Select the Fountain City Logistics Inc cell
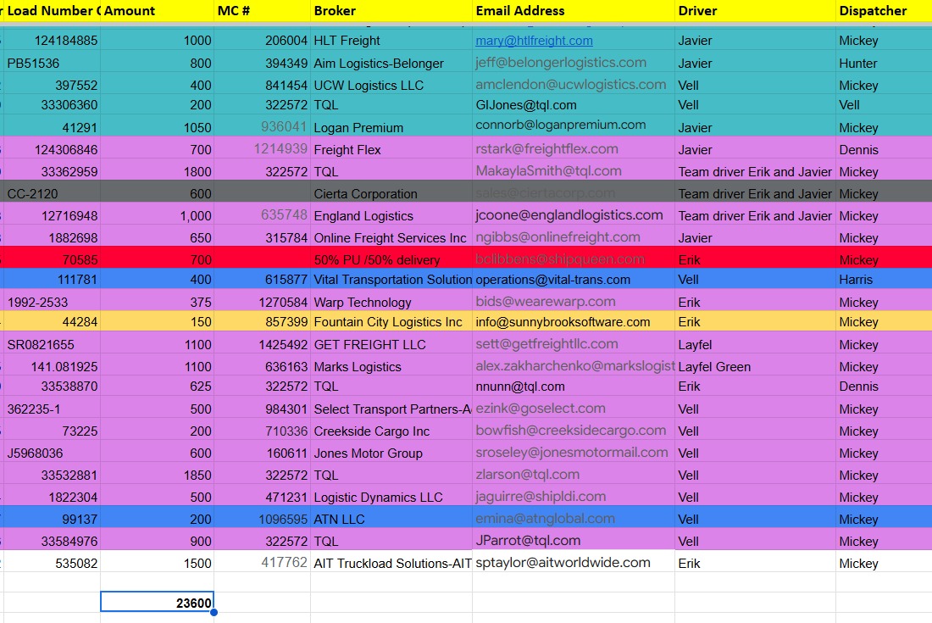Screen dimensions: 932x623 pyautogui.click(x=391, y=321)
